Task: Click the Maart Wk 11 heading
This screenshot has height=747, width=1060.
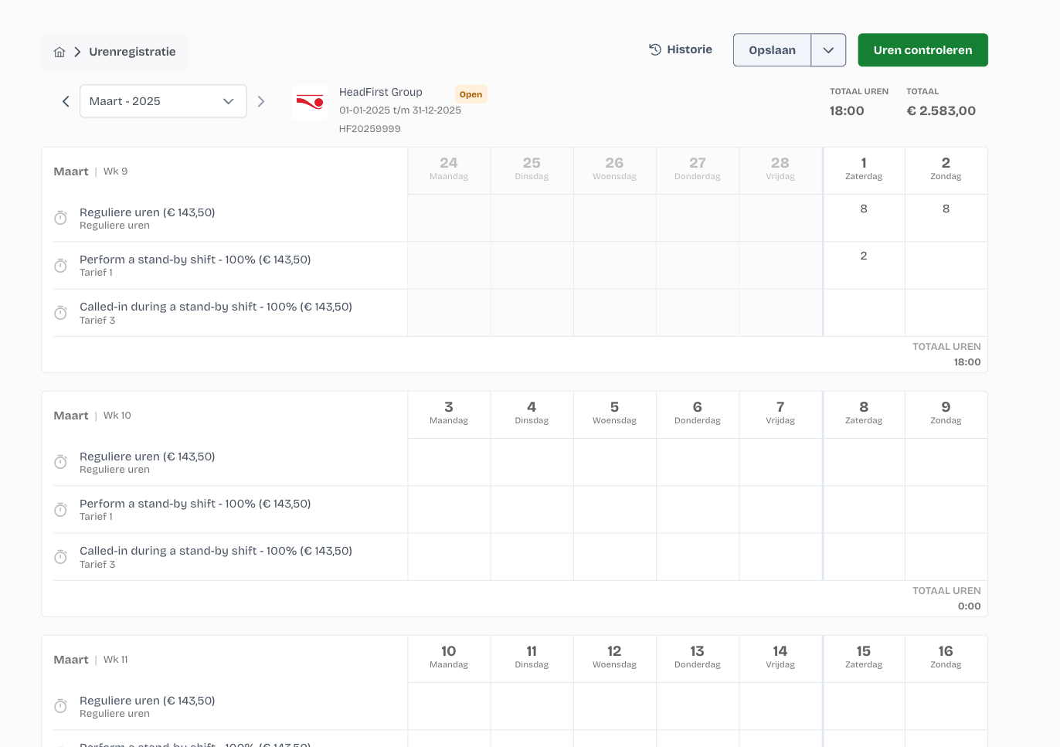Action: (90, 660)
